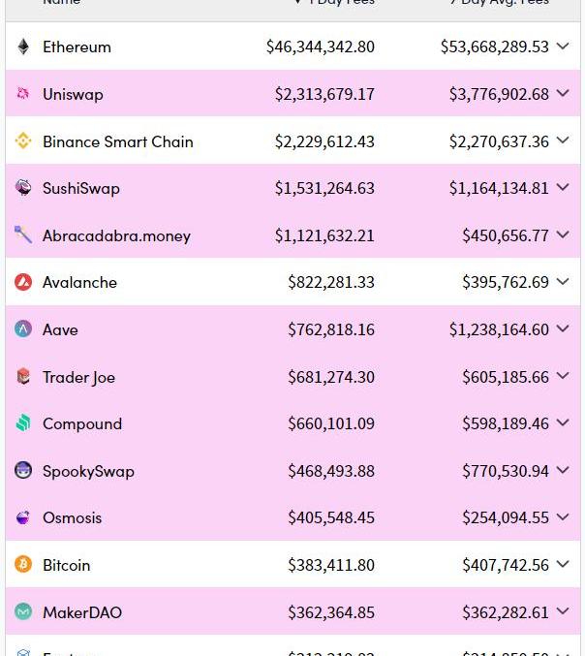The image size is (585, 656).
Task: Select the Osmosis 1 day fees value
Action: click(x=331, y=517)
